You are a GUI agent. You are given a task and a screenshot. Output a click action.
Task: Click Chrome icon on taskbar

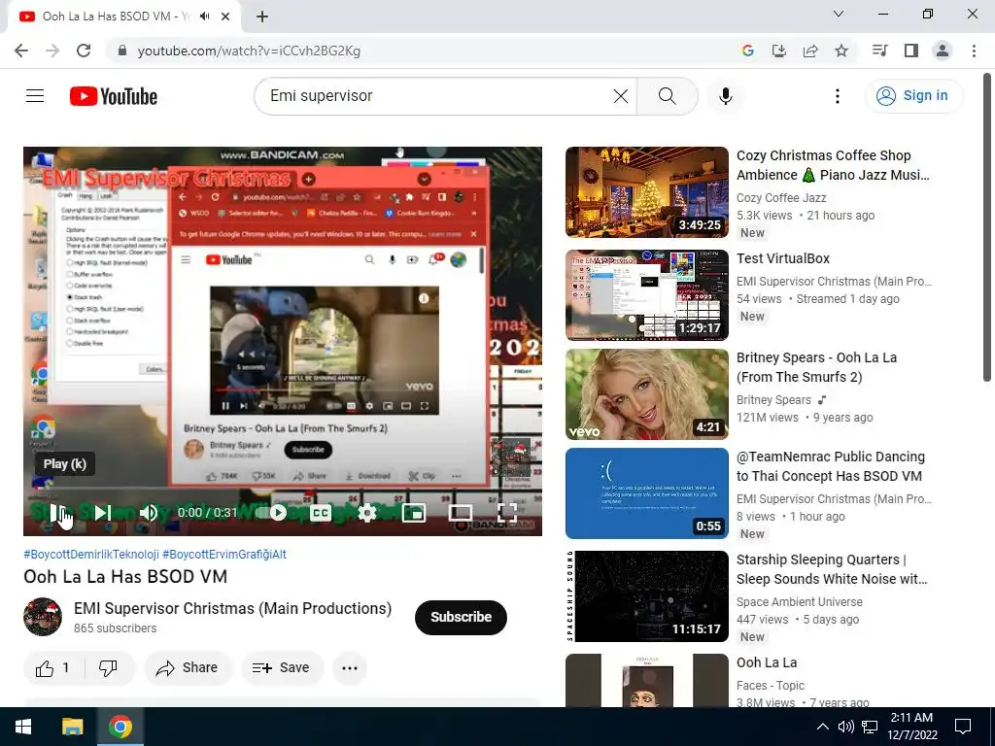120,727
